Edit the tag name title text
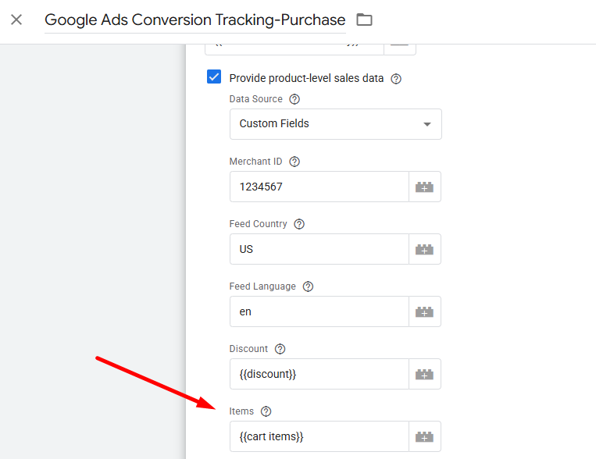The width and height of the screenshot is (596, 459). tap(195, 20)
